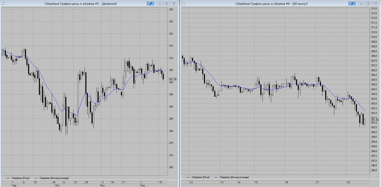Minimize the #4 60 минут chart window
This screenshot has width=381, height=187.
coord(361,4)
